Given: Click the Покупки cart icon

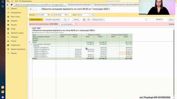Looking at the screenshot, I should point(8,25).
